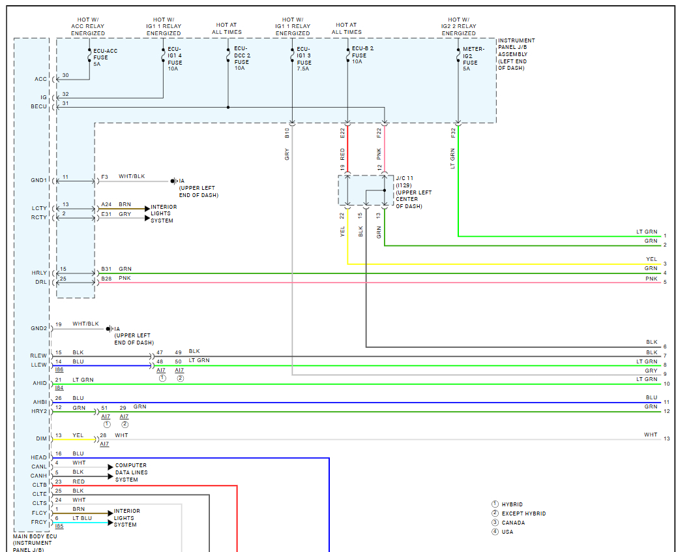Click the arrowhead on the E31 GRY wire
This screenshot has width=676, height=552.
(147, 218)
